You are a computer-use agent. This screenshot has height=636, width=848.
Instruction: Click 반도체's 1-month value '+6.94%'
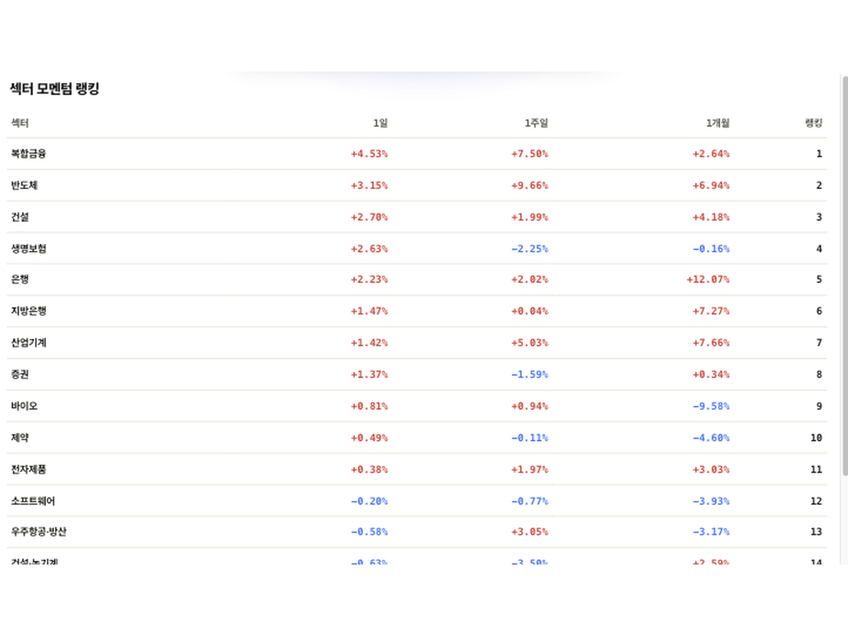point(711,185)
